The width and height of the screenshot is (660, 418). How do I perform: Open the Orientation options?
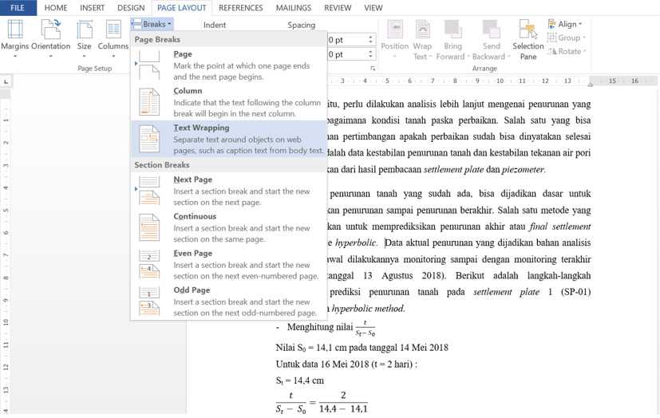click(x=50, y=38)
